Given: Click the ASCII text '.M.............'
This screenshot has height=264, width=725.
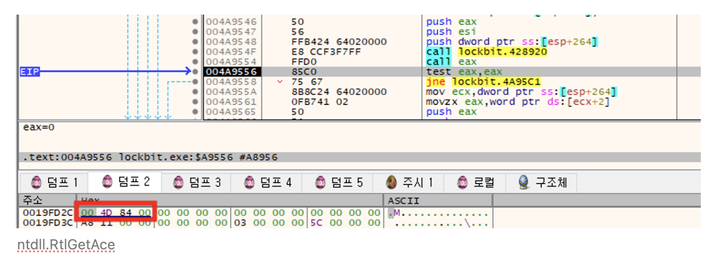Looking at the screenshot, I should 438,213.
